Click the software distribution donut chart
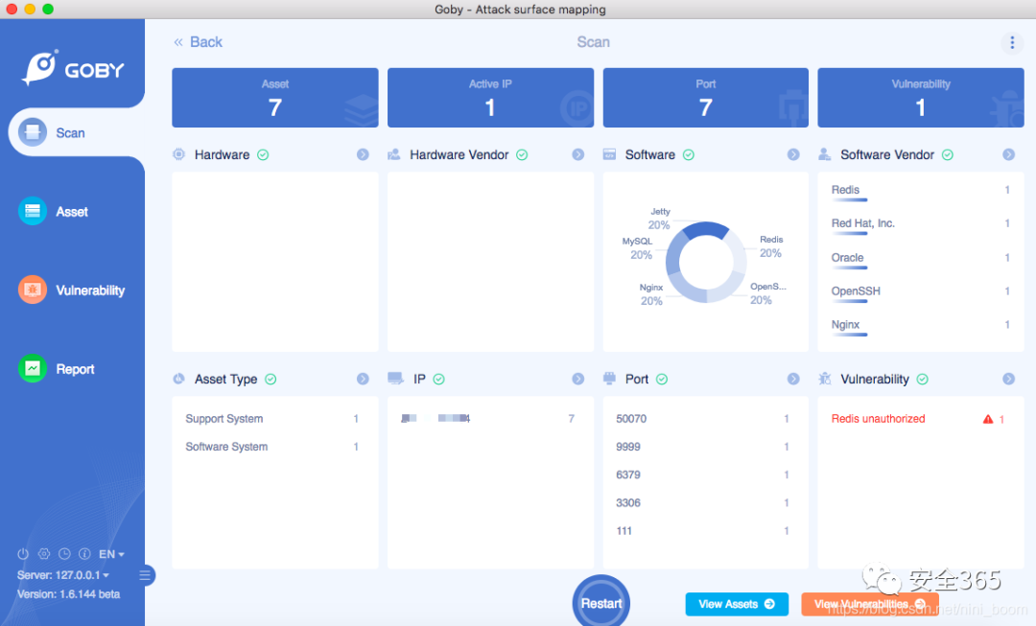This screenshot has height=626, width=1036. tap(706, 262)
